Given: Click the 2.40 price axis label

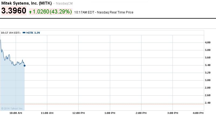Looking at the screenshot, I should point(208,103).
